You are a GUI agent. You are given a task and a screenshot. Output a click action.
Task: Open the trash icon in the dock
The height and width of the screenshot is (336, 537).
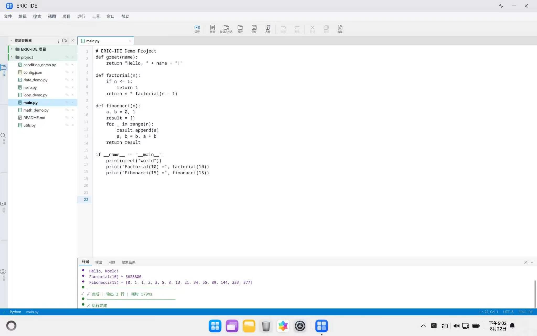point(266,326)
